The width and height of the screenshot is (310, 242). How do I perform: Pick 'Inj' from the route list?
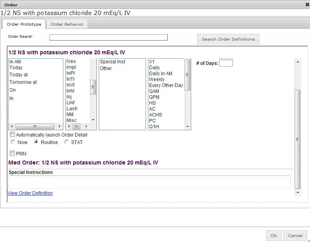tap(69, 97)
